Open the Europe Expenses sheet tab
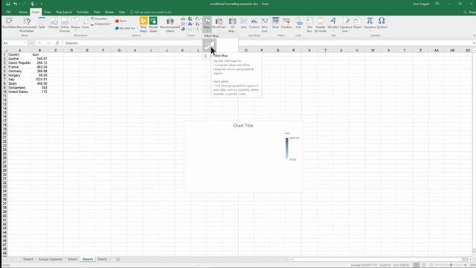 [x=51, y=259]
